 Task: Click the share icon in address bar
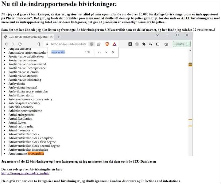click(x=99, y=44)
